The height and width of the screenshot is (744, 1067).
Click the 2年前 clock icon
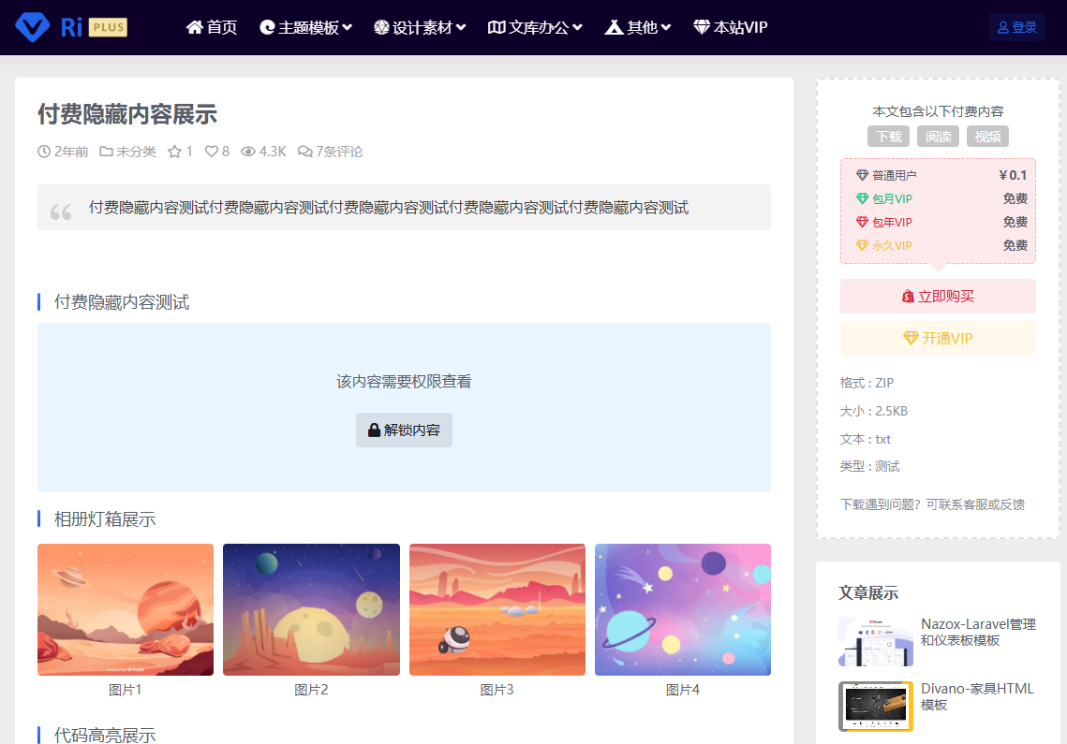[44, 152]
